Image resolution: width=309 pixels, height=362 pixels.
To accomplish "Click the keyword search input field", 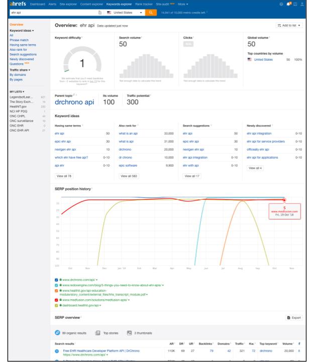I will tap(54, 13).
